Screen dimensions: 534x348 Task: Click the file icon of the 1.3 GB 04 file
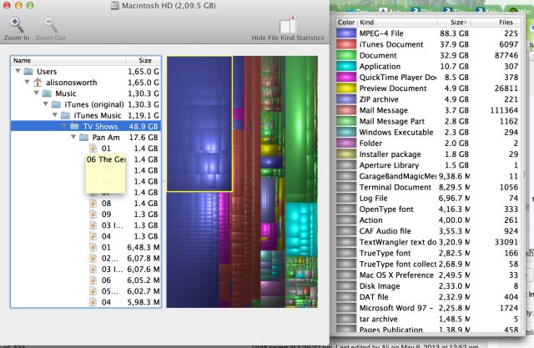click(x=93, y=236)
